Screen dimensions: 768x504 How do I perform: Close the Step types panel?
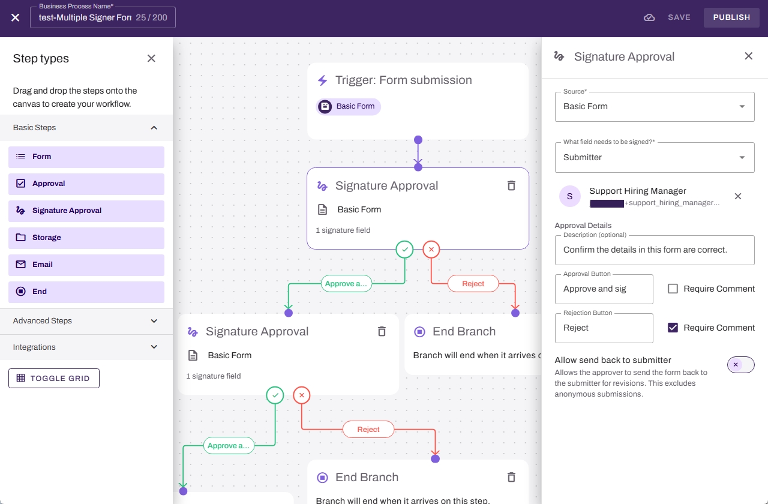(151, 58)
